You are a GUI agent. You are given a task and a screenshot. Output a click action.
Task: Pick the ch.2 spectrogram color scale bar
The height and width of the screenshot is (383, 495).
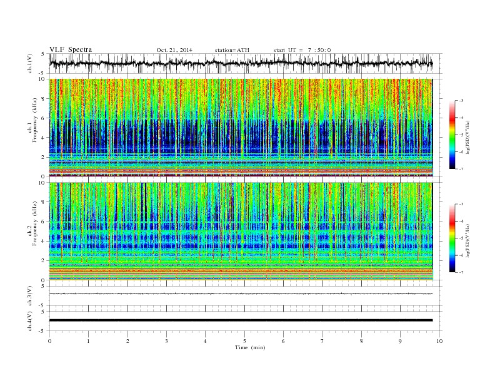[452, 238]
